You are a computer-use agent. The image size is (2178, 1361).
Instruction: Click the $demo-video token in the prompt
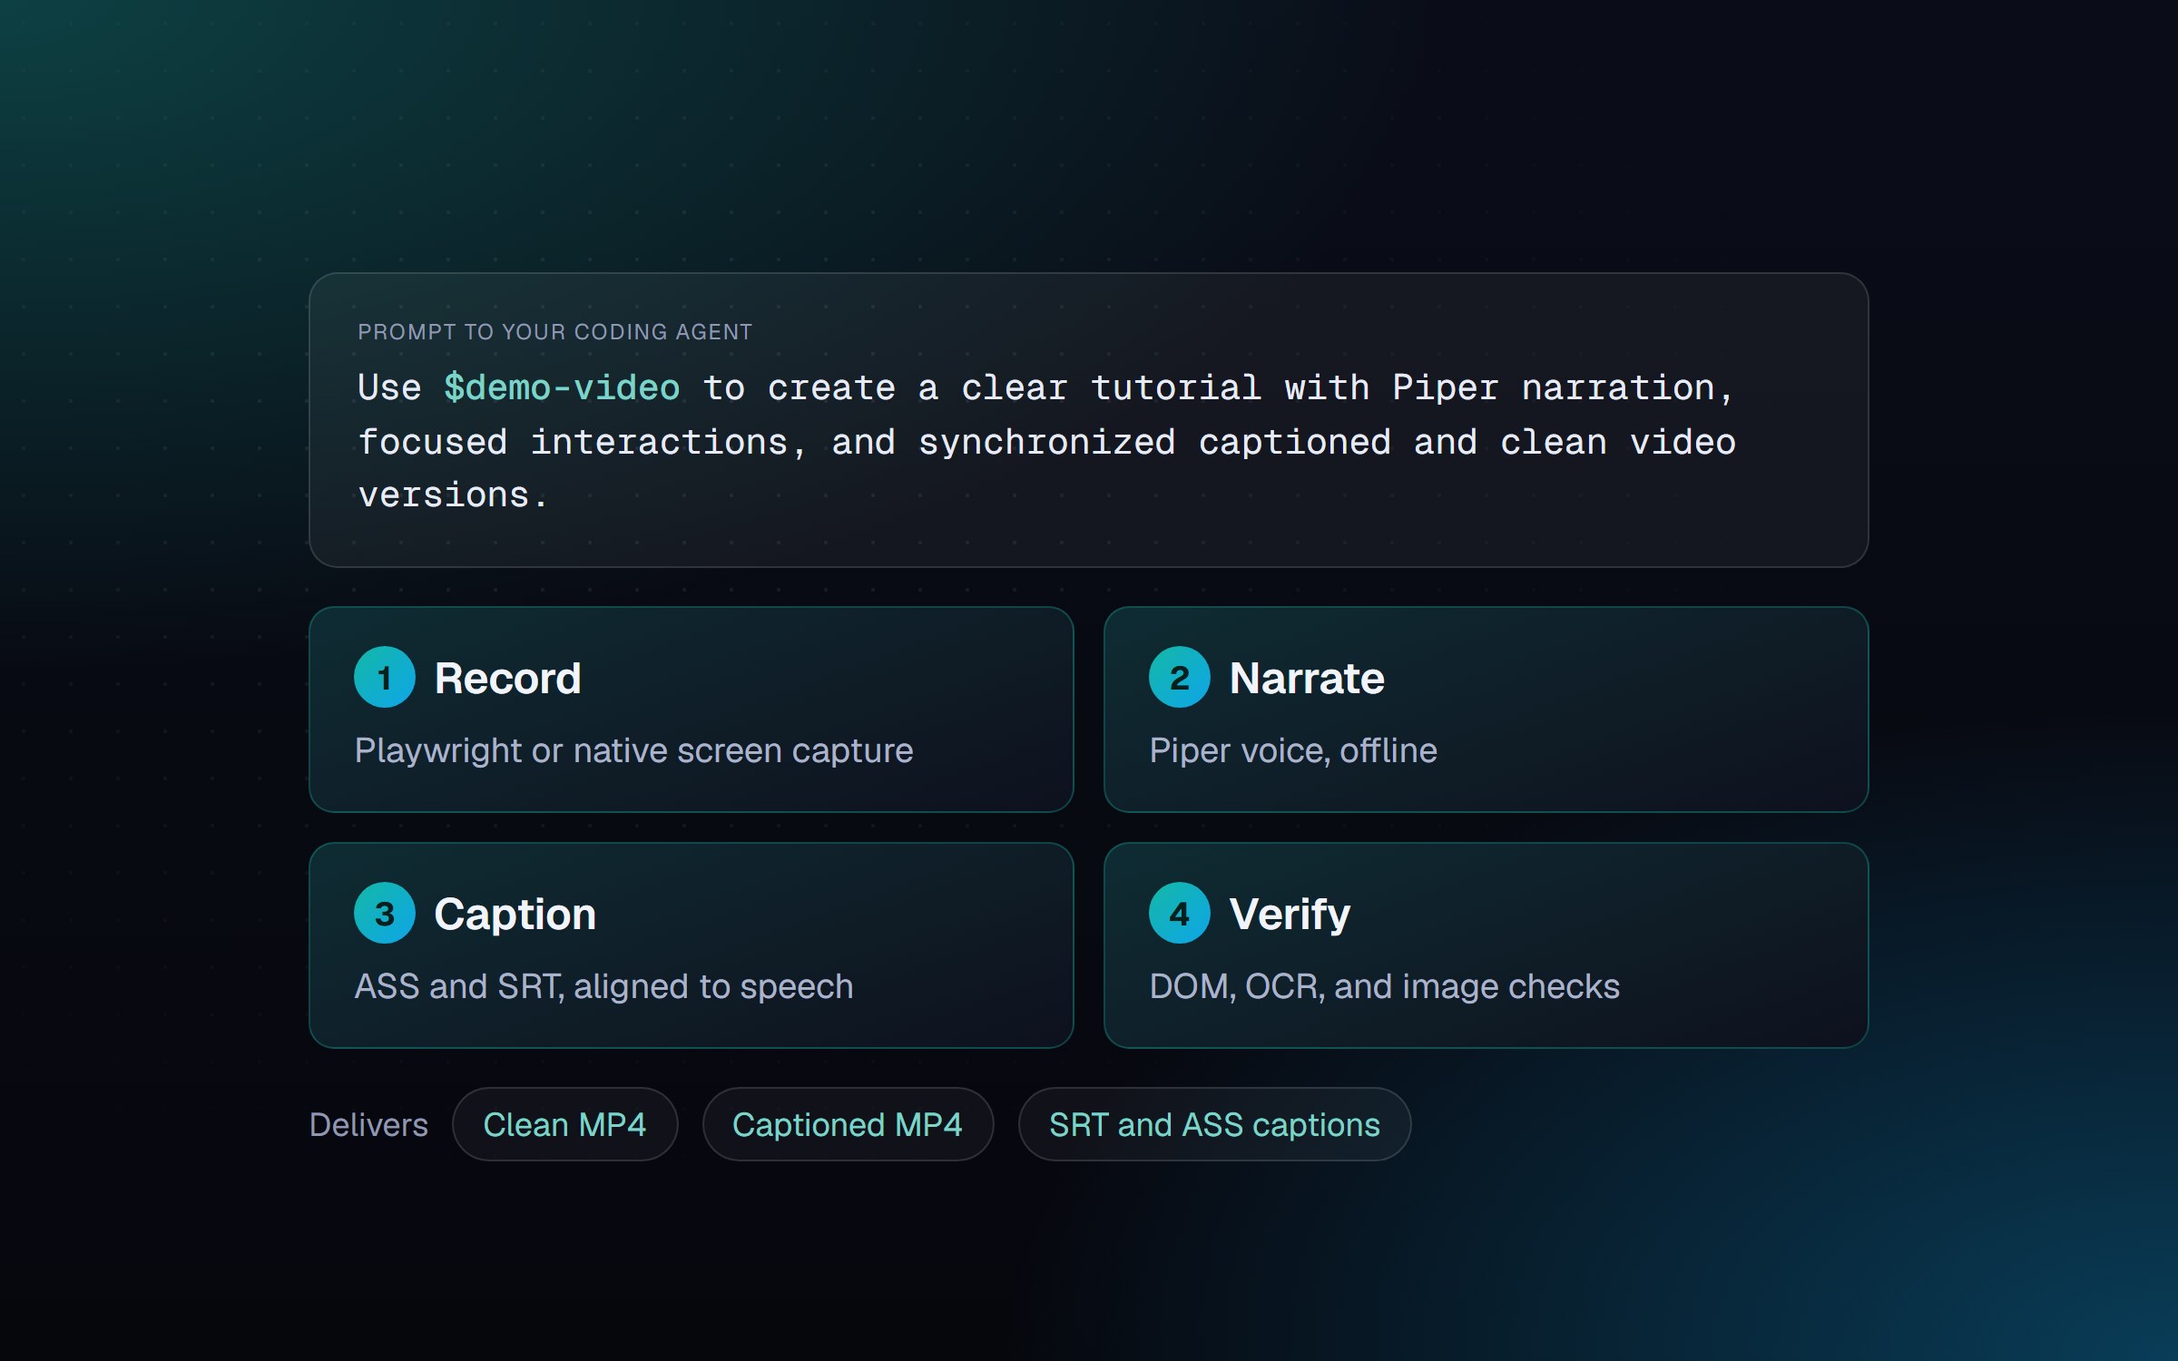tap(562, 388)
